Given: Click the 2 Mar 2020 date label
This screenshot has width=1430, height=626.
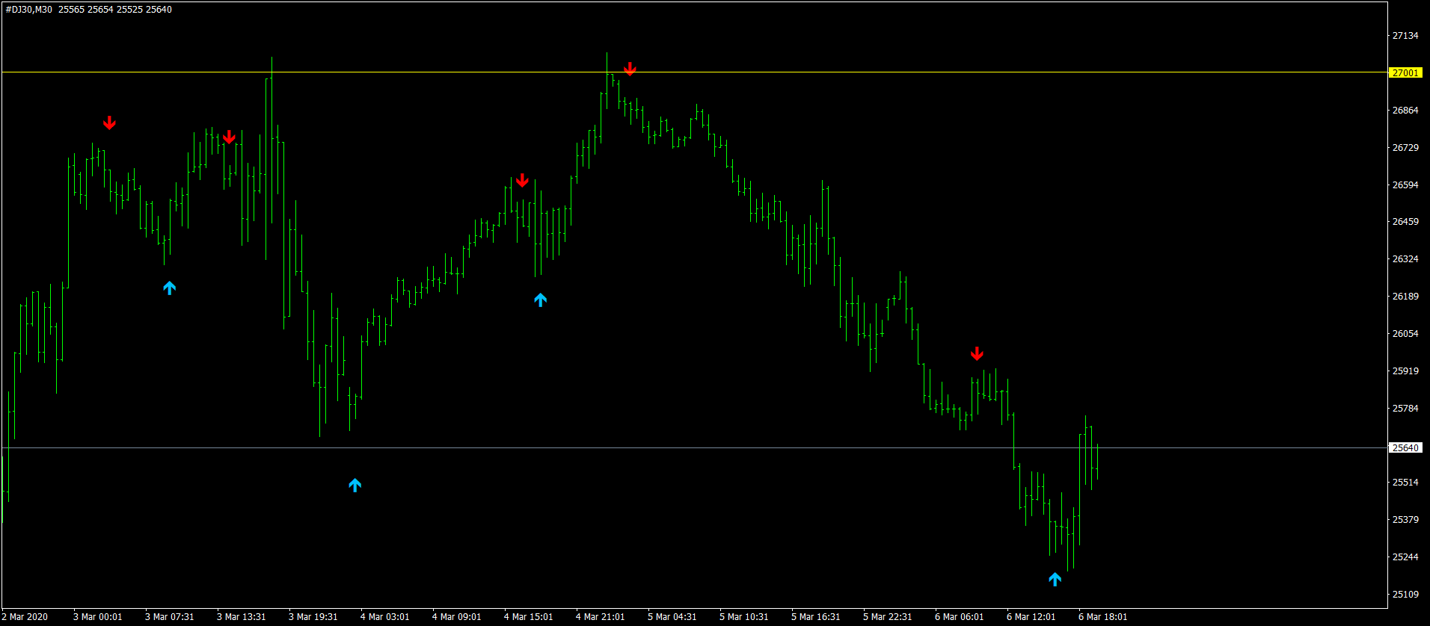Looking at the screenshot, I should pyautogui.click(x=26, y=617).
